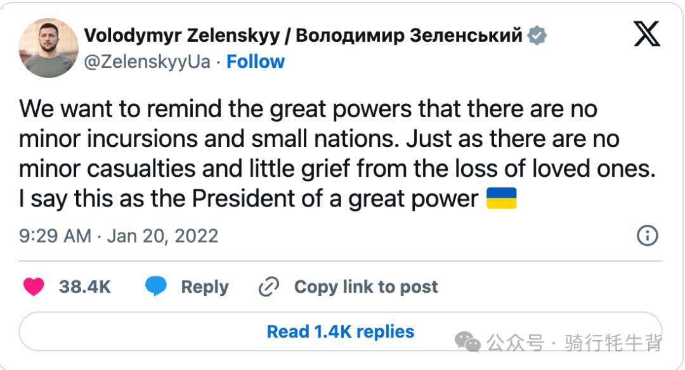The image size is (685, 370).
Task: Open Read 1.4K replies
Action: [x=341, y=331]
